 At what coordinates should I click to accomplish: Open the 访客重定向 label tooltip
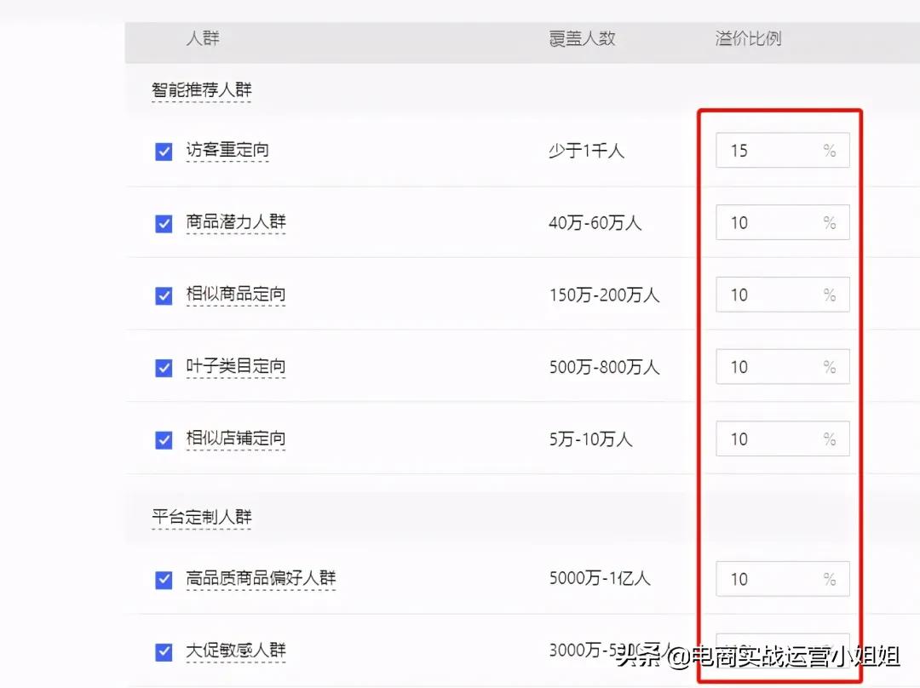[228, 150]
